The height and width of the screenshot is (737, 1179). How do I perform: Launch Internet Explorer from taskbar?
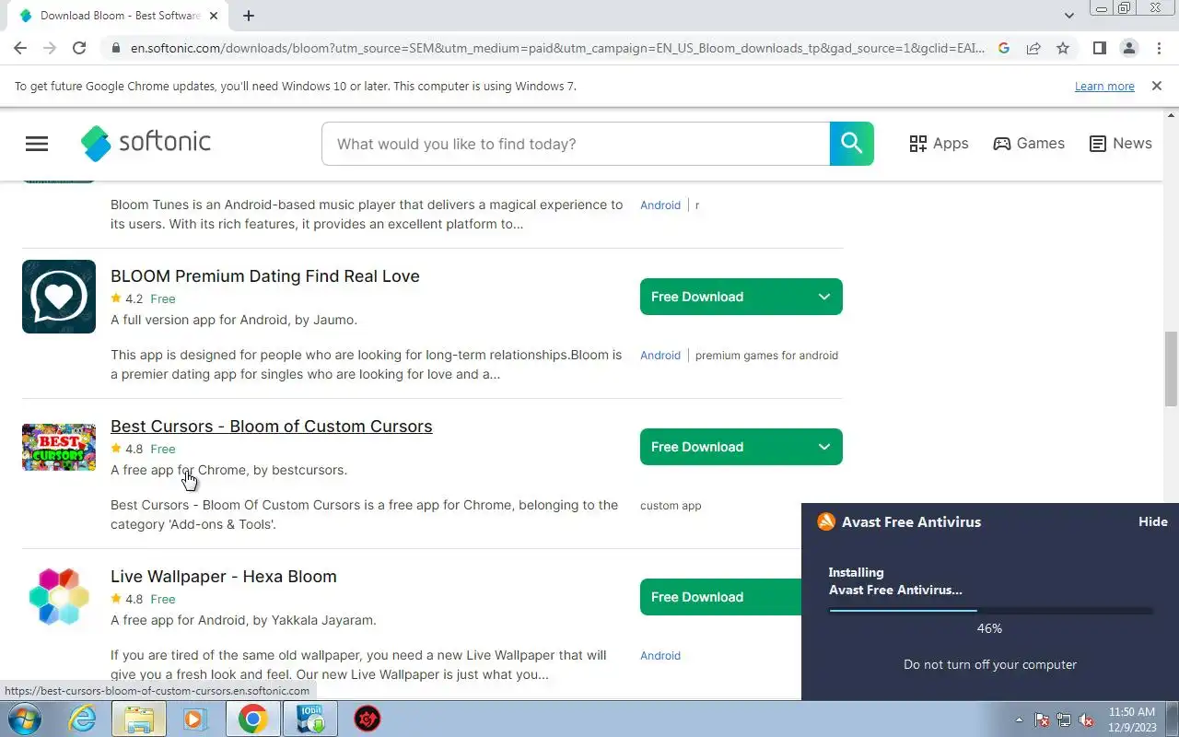tap(83, 719)
